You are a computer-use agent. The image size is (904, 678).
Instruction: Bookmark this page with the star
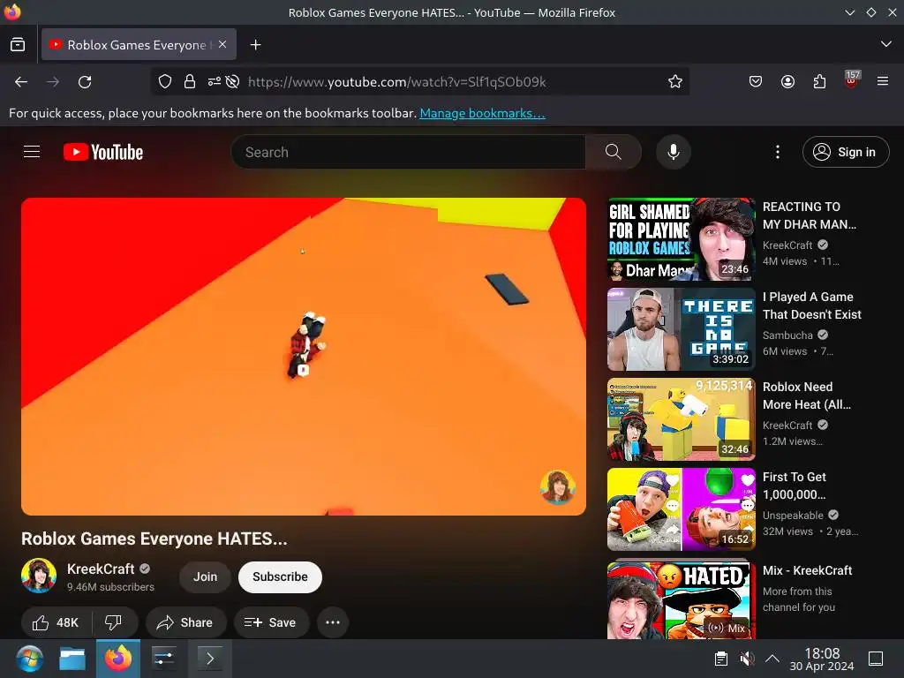tap(675, 82)
